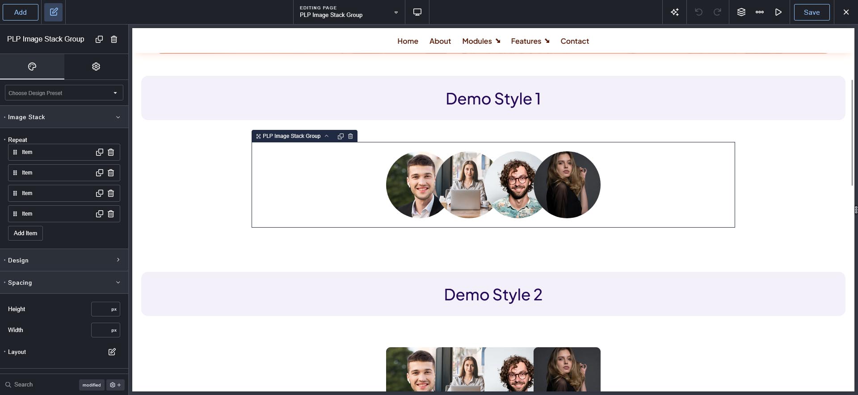Click the page vertical scrollbar
Viewport: 858px width, 395px height.
852,133
